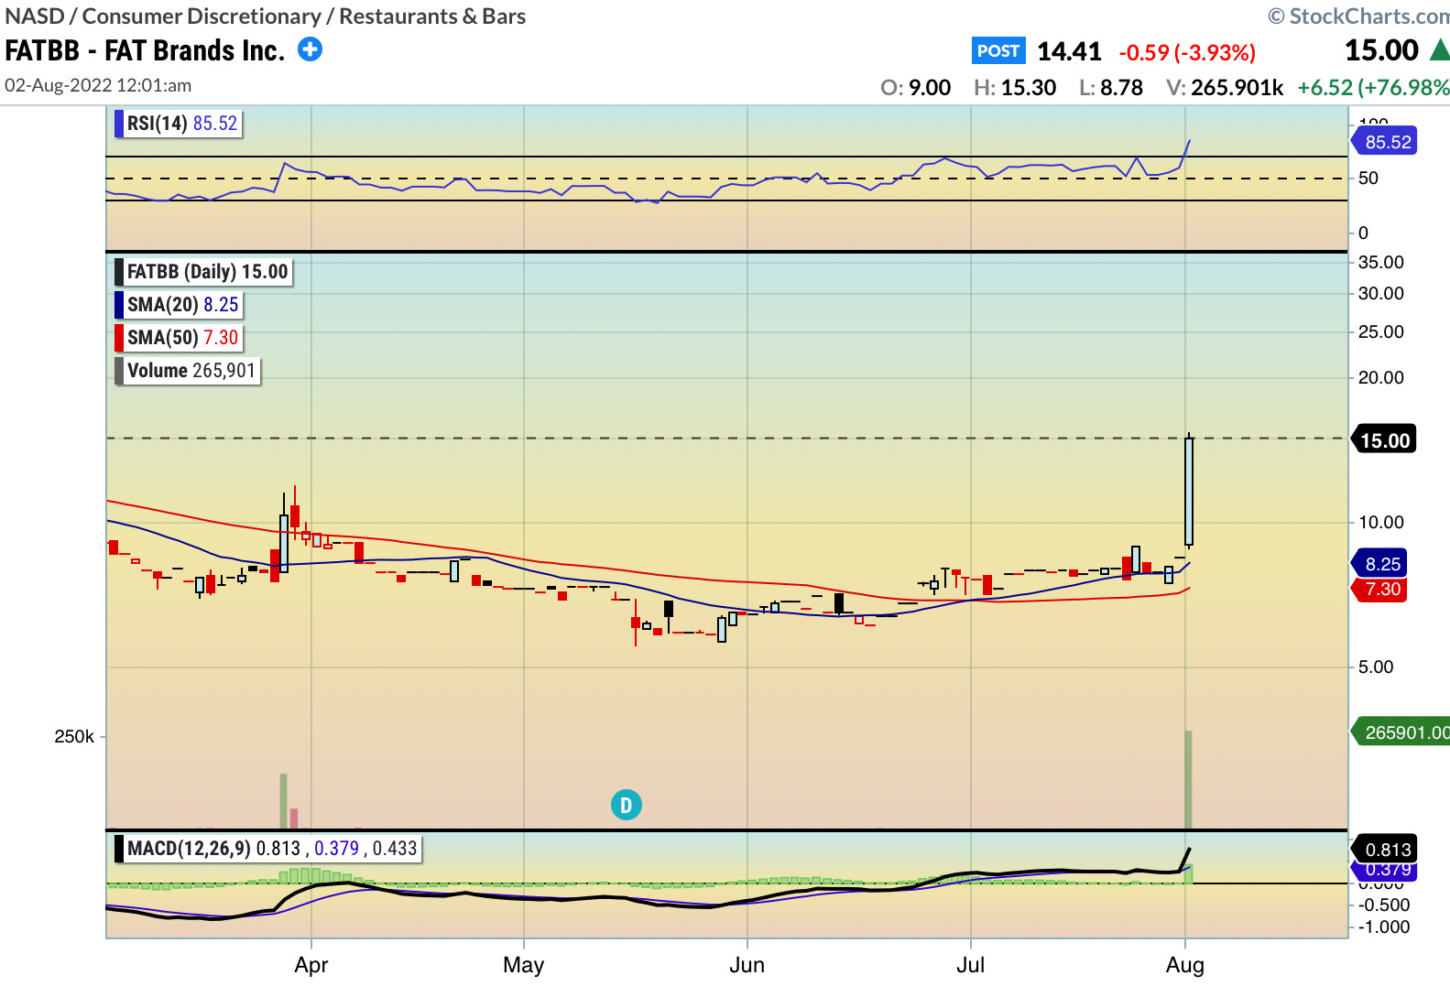Viewport: 1450px width, 997px height.
Task: Click the StockCharts.com copyright text
Action: point(1359,16)
